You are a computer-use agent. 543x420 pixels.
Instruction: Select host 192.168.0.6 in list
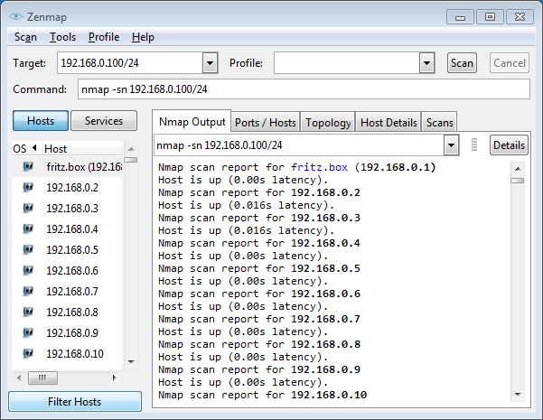pyautogui.click(x=67, y=270)
